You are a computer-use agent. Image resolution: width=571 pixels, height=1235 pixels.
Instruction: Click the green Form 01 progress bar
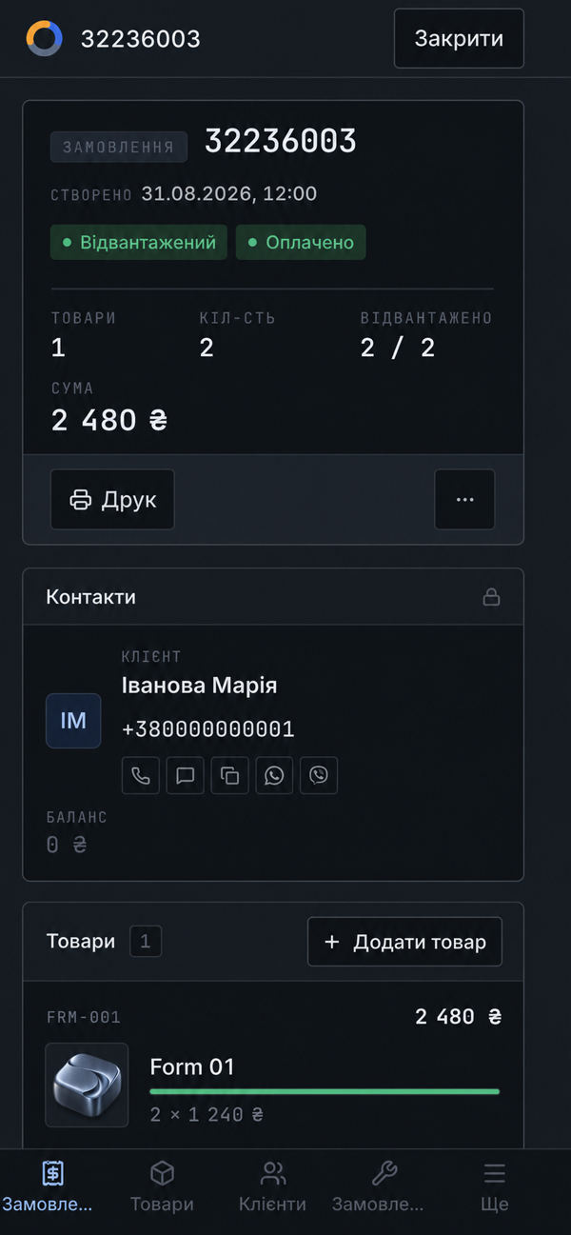325,1091
